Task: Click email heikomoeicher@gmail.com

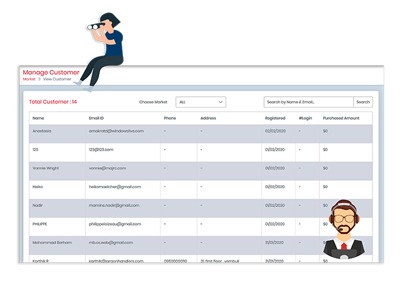Action: (x=115, y=187)
